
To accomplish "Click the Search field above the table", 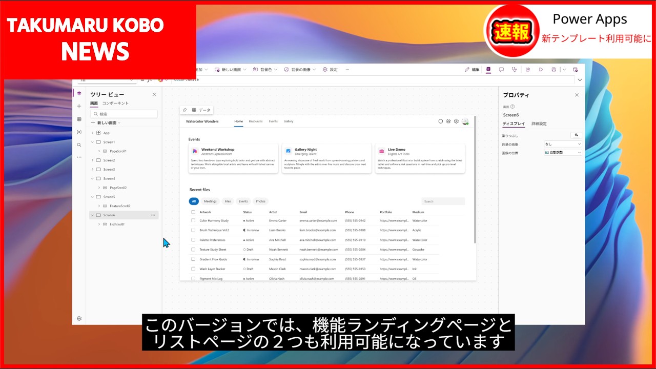I will tap(443, 201).
